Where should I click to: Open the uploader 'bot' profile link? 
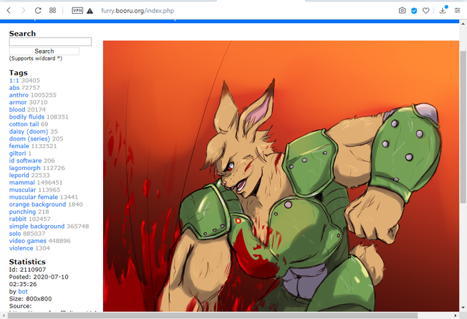click(23, 292)
